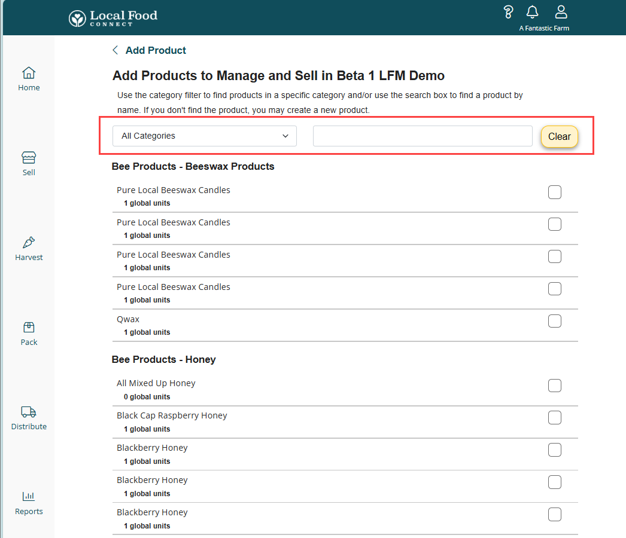This screenshot has height=538, width=626.
Task: Open the Pack section icon
Action: click(29, 328)
